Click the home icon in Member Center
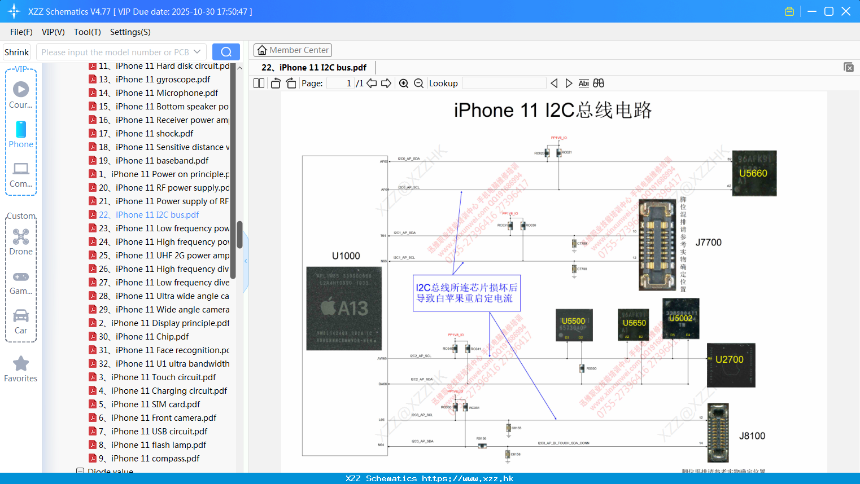 [x=262, y=50]
